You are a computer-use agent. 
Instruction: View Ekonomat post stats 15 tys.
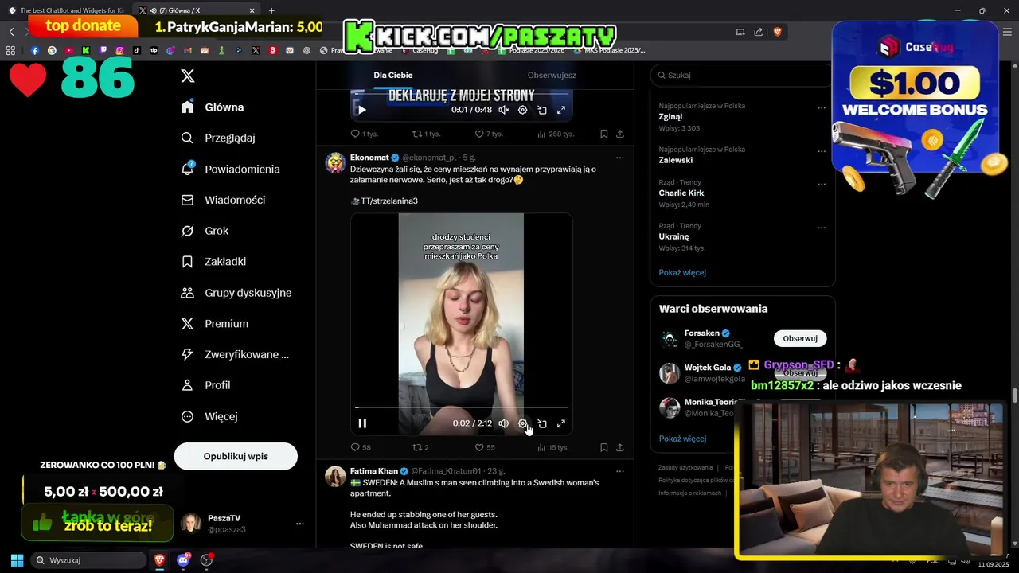pos(553,447)
